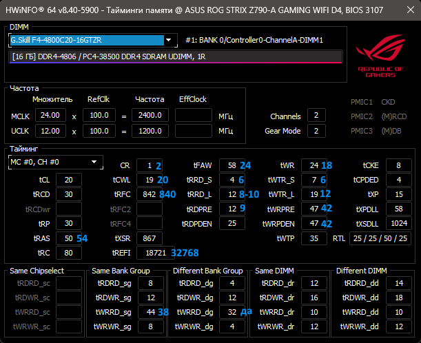Viewport: 421px width, 343px height.
Task: Click the tRDRD_sg value 8
Action: click(151, 283)
